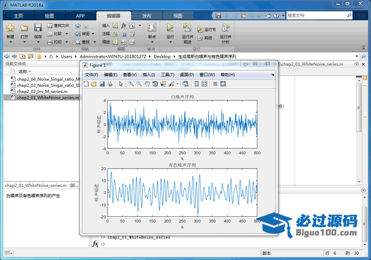Toggle the Data Cursor tool in Figure toolbar

(163, 84)
